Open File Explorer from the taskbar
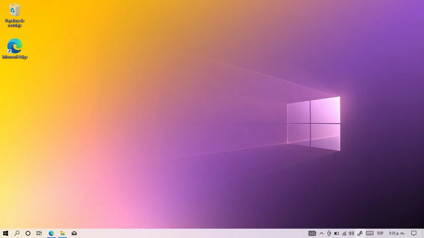 [x=63, y=233]
